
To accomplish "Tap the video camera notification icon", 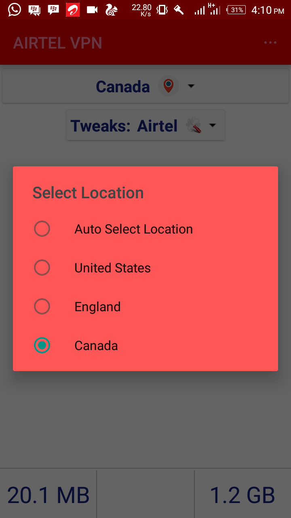I will 93,10.
